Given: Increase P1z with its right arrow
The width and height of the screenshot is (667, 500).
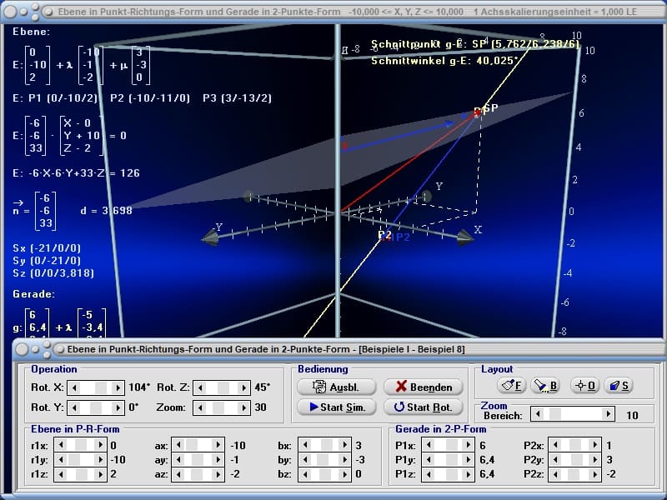Looking at the screenshot, I should (468, 473).
